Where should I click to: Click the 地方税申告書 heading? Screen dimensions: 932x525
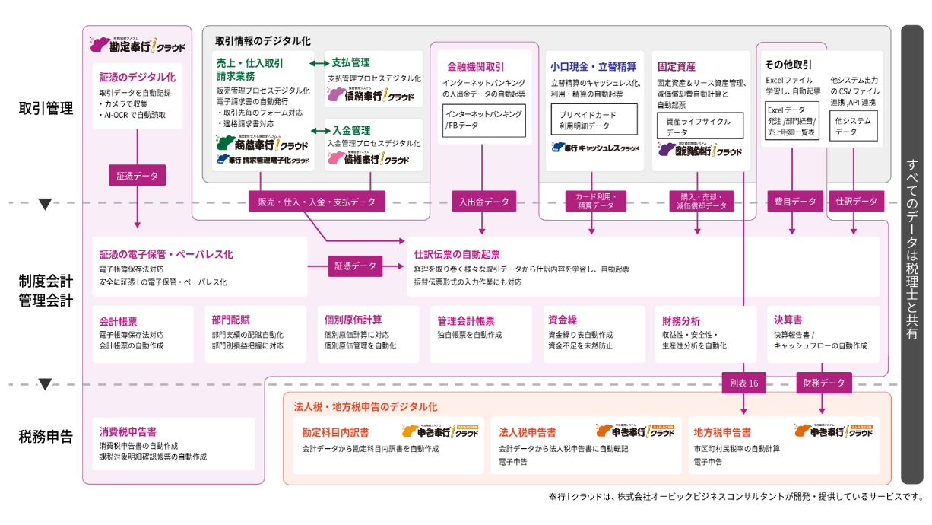click(722, 432)
